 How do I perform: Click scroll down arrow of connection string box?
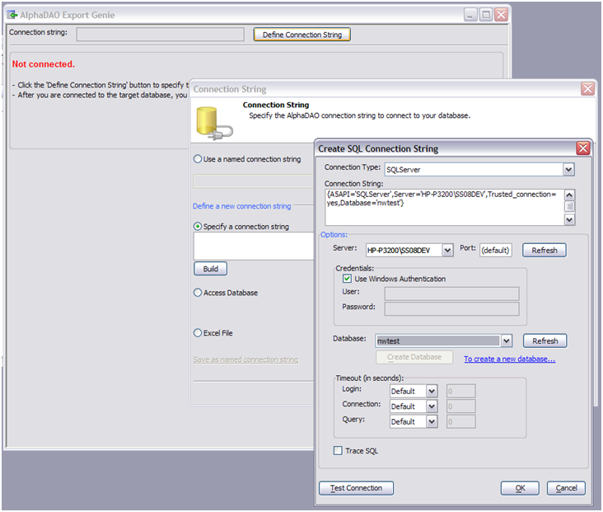[x=569, y=220]
